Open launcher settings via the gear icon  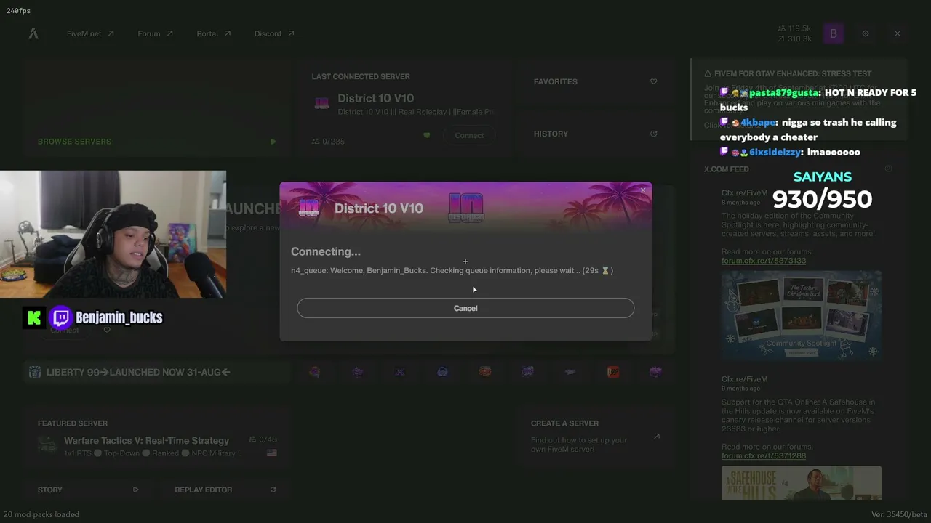[866, 33]
